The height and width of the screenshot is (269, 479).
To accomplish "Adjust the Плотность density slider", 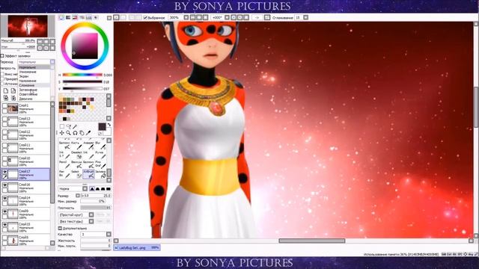I will 96,208.
